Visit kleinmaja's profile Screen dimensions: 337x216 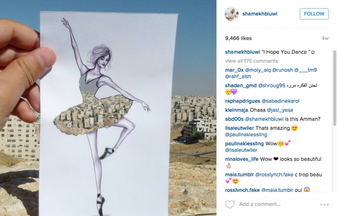tap(237, 110)
